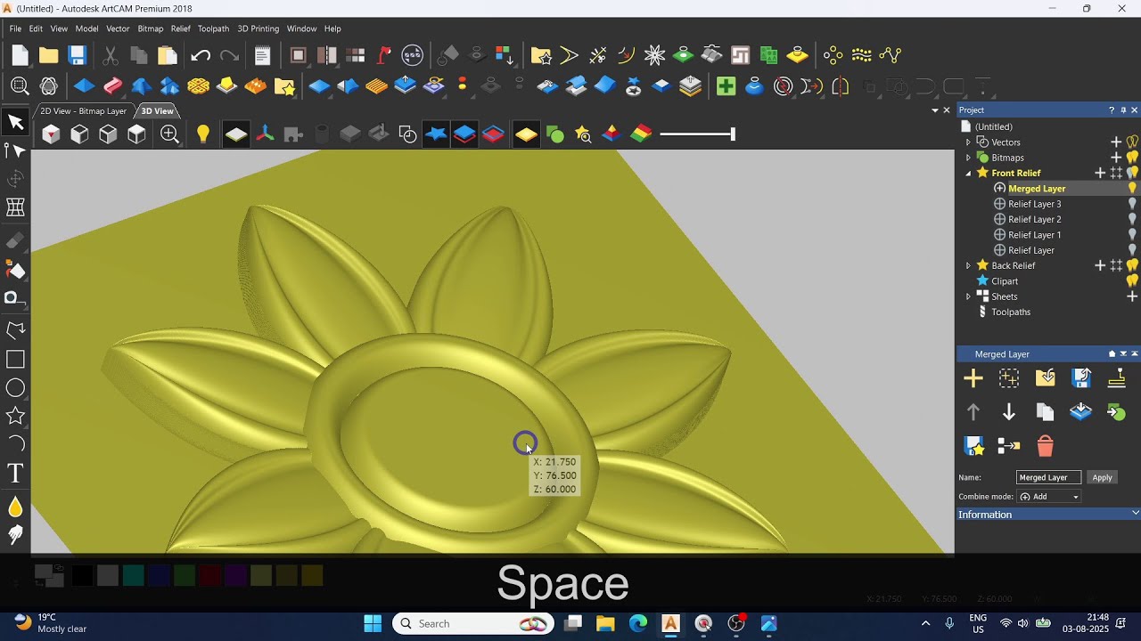Collapse the Front Relief tree node

968,174
